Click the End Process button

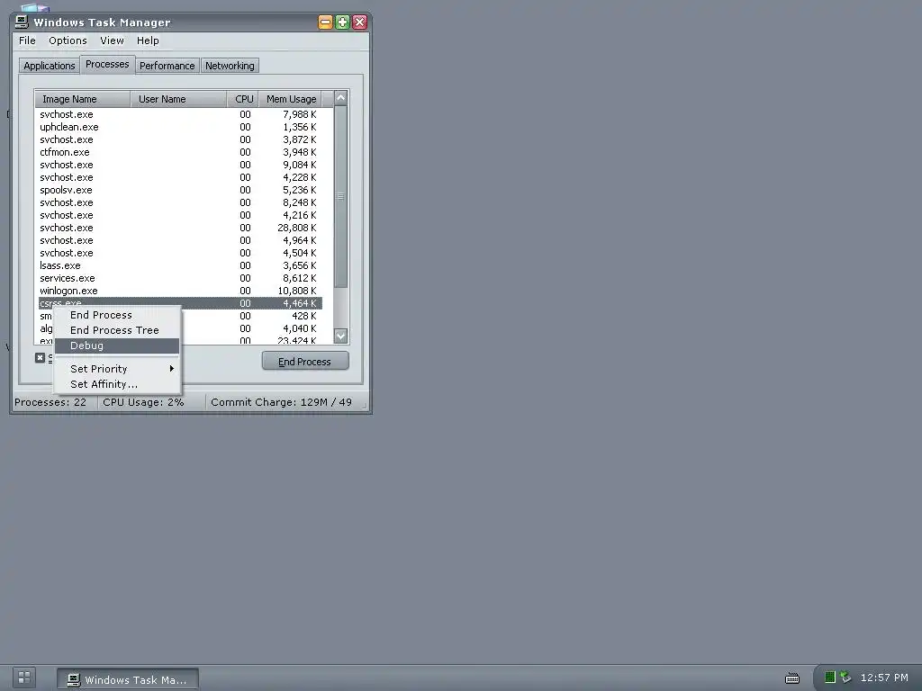(x=305, y=362)
